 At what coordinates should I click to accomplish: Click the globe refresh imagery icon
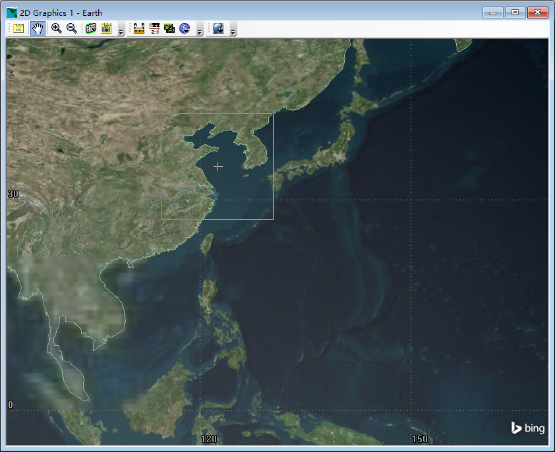point(218,28)
